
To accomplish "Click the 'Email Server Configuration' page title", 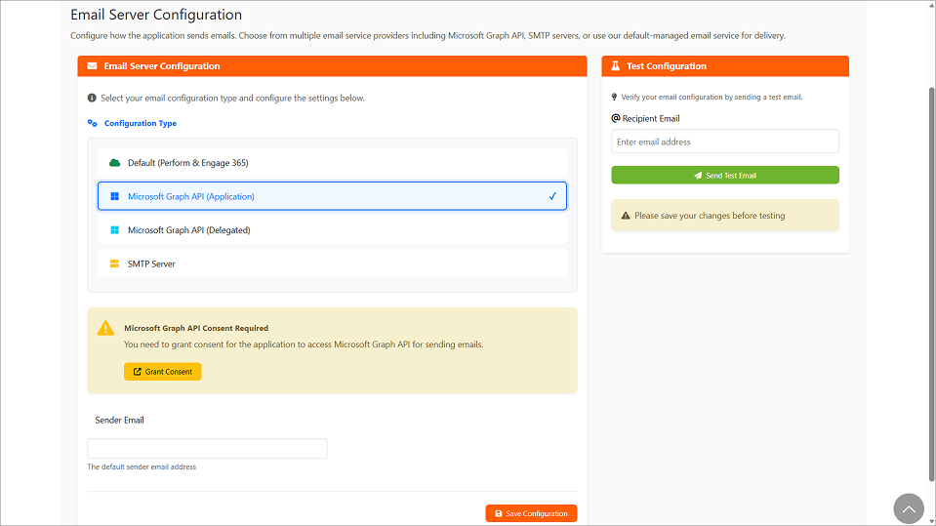I will [x=156, y=15].
